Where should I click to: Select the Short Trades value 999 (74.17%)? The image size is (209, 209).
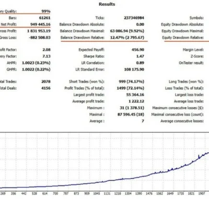coord(132,82)
